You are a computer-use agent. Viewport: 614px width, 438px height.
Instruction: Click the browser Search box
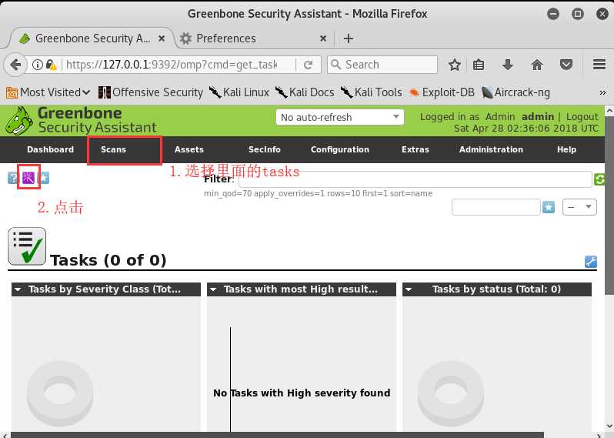click(x=382, y=65)
